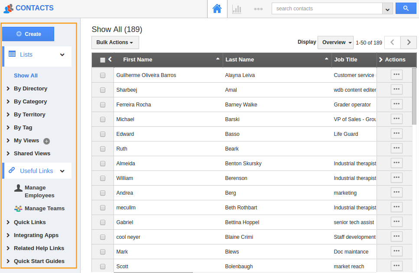Open the CONTACTS app logo icon
This screenshot has height=273, width=419.
point(9,8)
